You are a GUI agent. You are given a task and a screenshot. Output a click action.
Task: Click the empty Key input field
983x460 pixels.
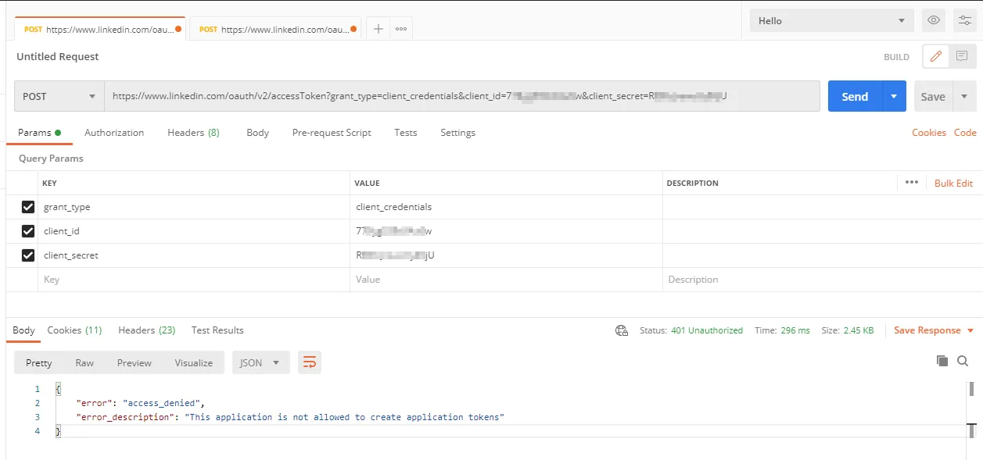tap(194, 280)
